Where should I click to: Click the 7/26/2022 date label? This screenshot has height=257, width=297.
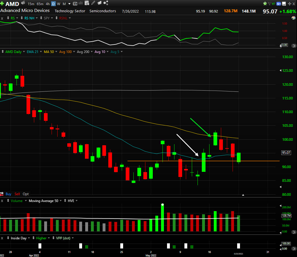[x=130, y=11]
